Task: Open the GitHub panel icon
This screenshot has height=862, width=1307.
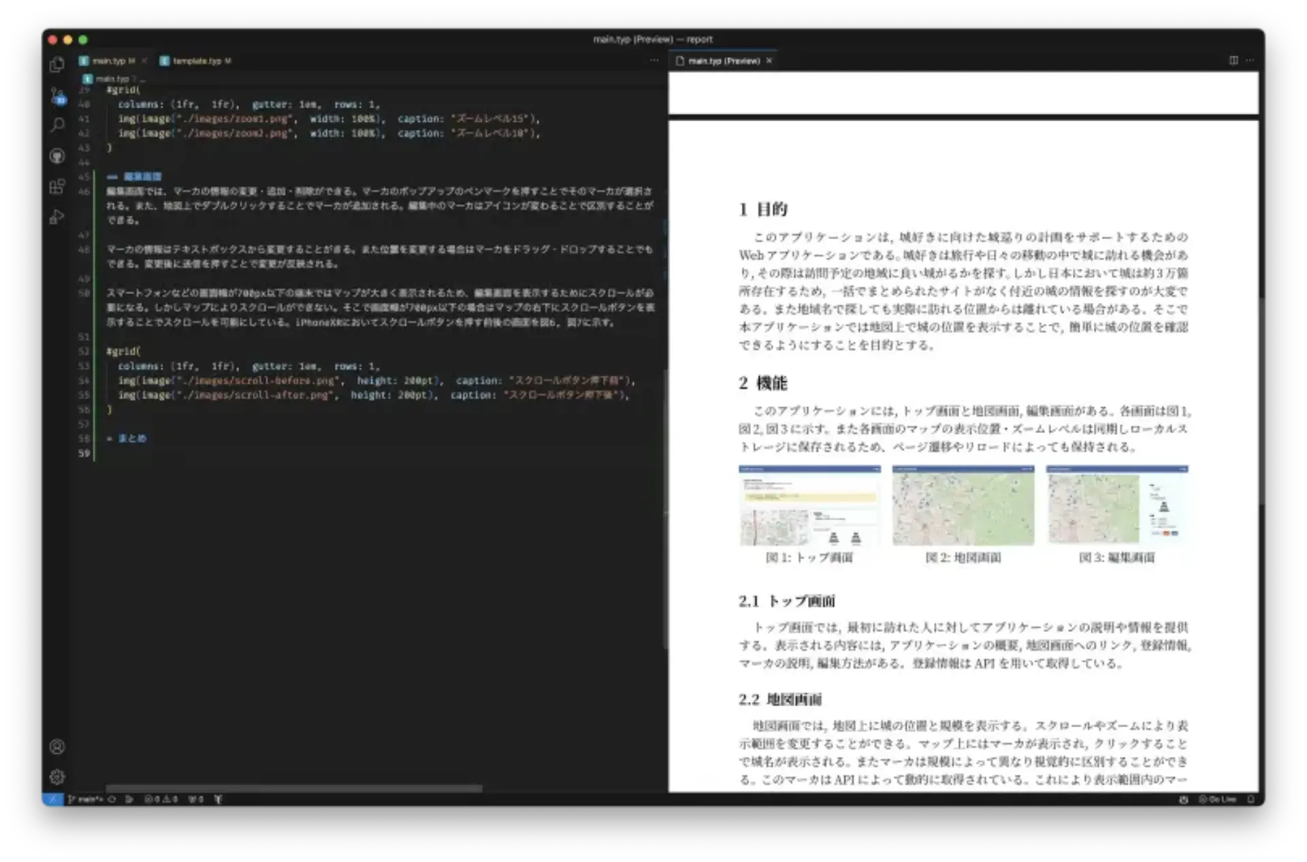Action: 57,156
